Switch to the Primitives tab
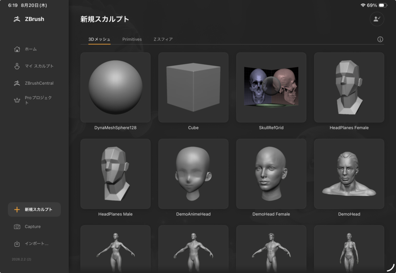The width and height of the screenshot is (396, 273). 132,39
